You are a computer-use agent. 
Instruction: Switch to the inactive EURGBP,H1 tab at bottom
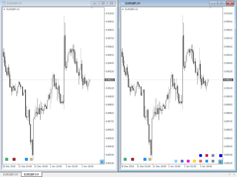click(11, 174)
